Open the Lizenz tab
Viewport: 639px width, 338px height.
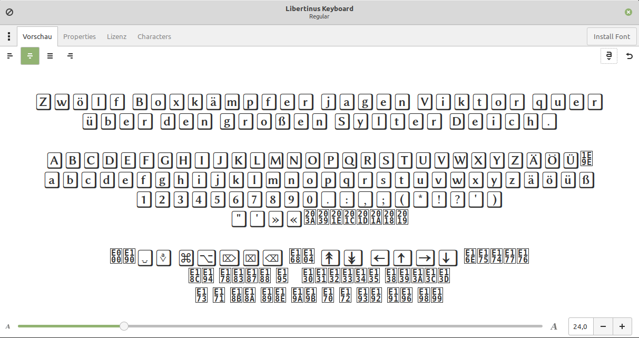coord(116,36)
